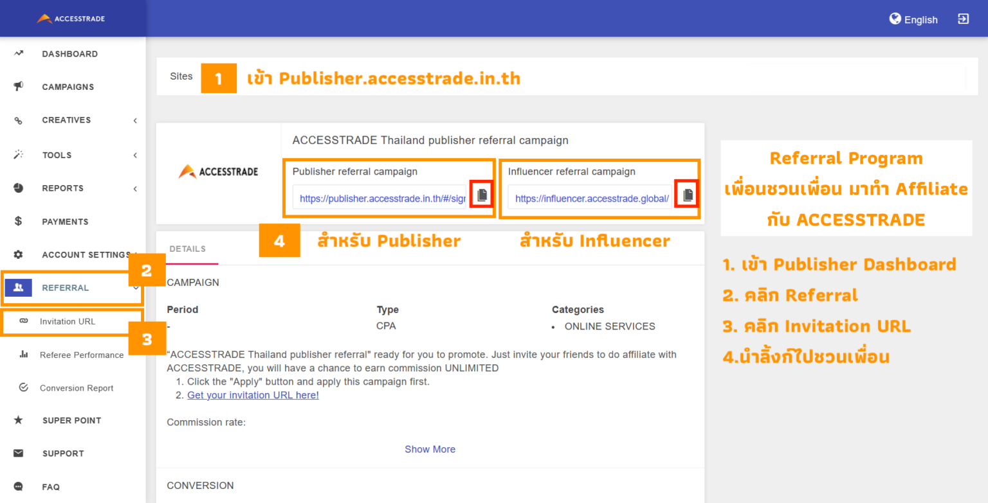Click the Show More link
988x503 pixels.
click(x=430, y=449)
